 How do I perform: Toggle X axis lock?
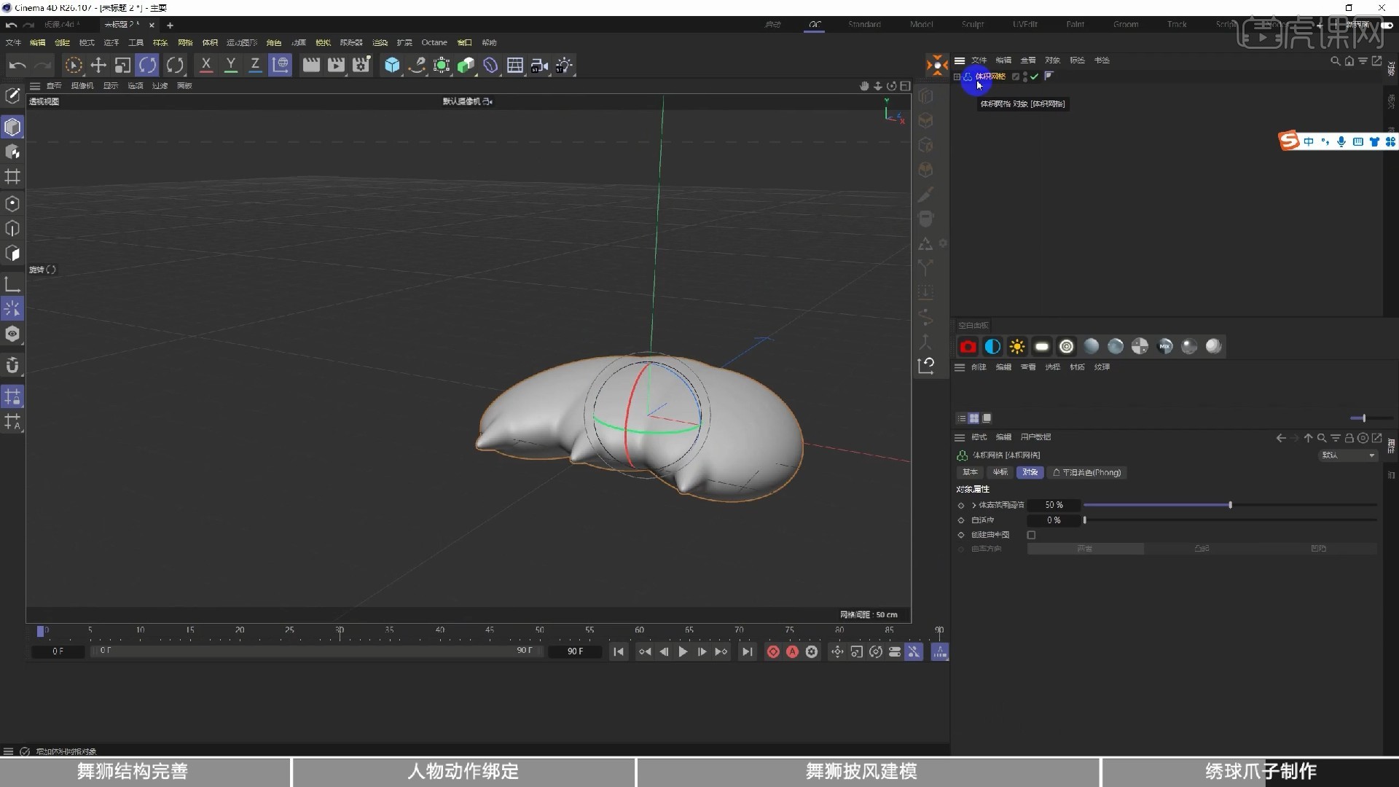[x=206, y=66]
